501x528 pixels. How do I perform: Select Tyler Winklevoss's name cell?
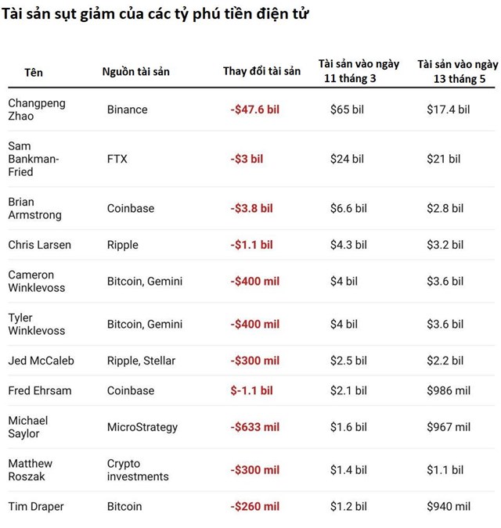(x=36, y=325)
